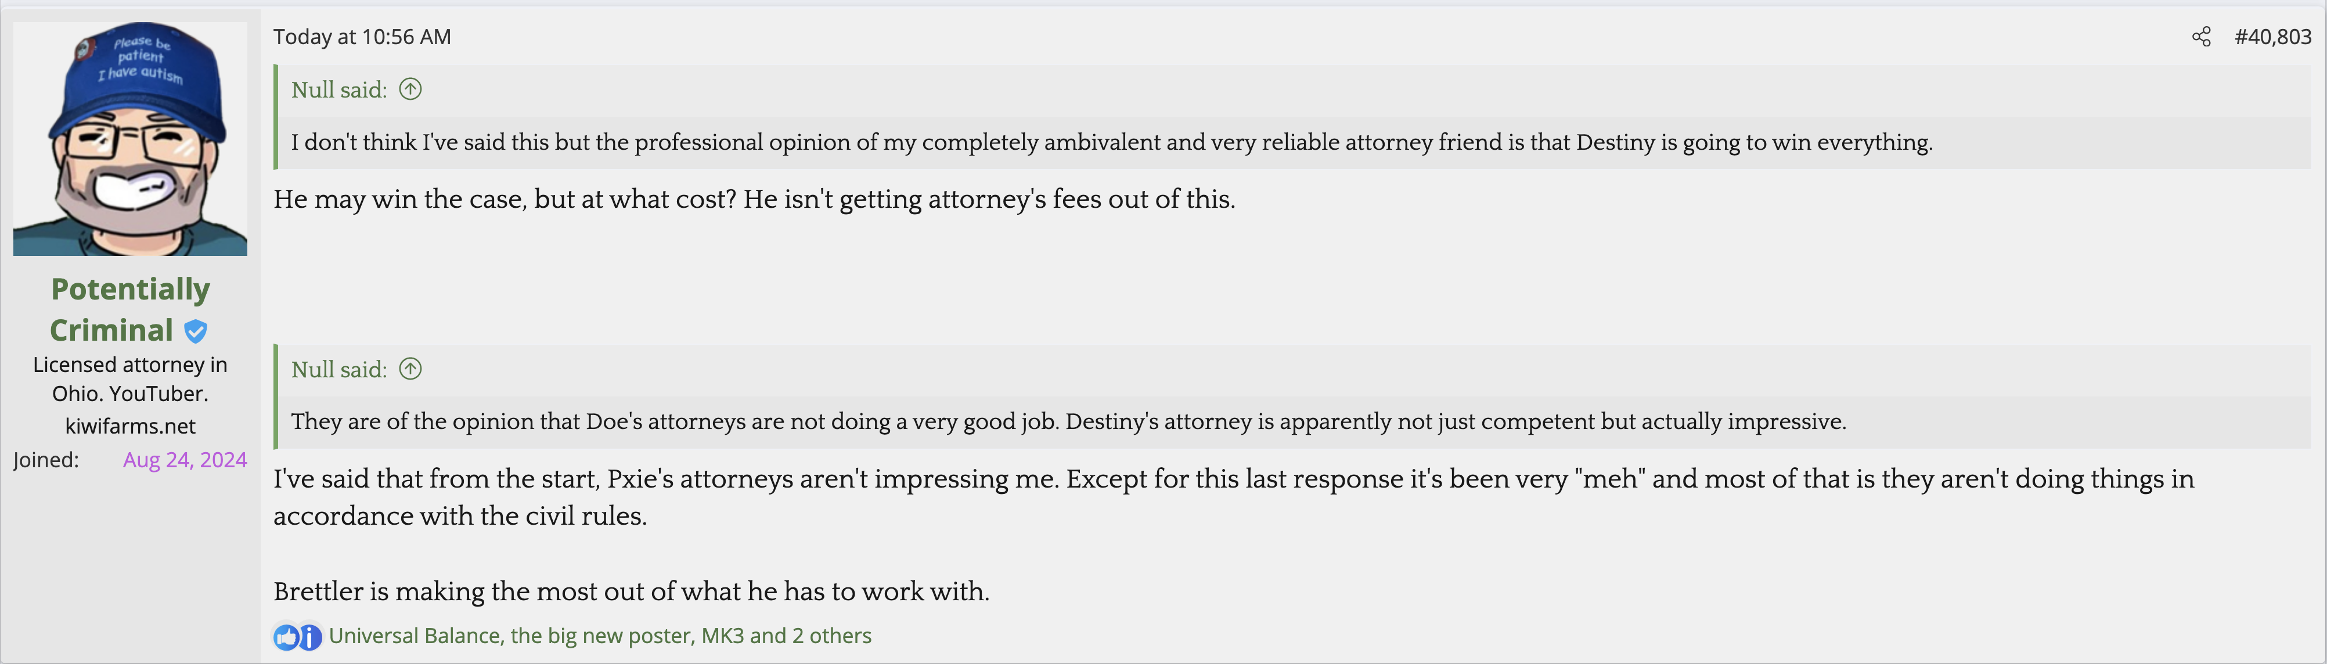The image size is (2327, 664).
Task: Open Universal Balance in the reactions list
Action: click(x=414, y=636)
